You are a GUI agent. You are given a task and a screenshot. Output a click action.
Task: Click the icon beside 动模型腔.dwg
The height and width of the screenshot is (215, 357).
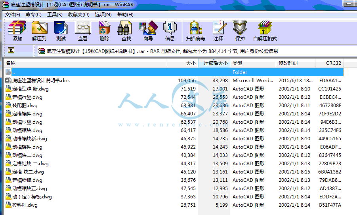(x=8, y=122)
